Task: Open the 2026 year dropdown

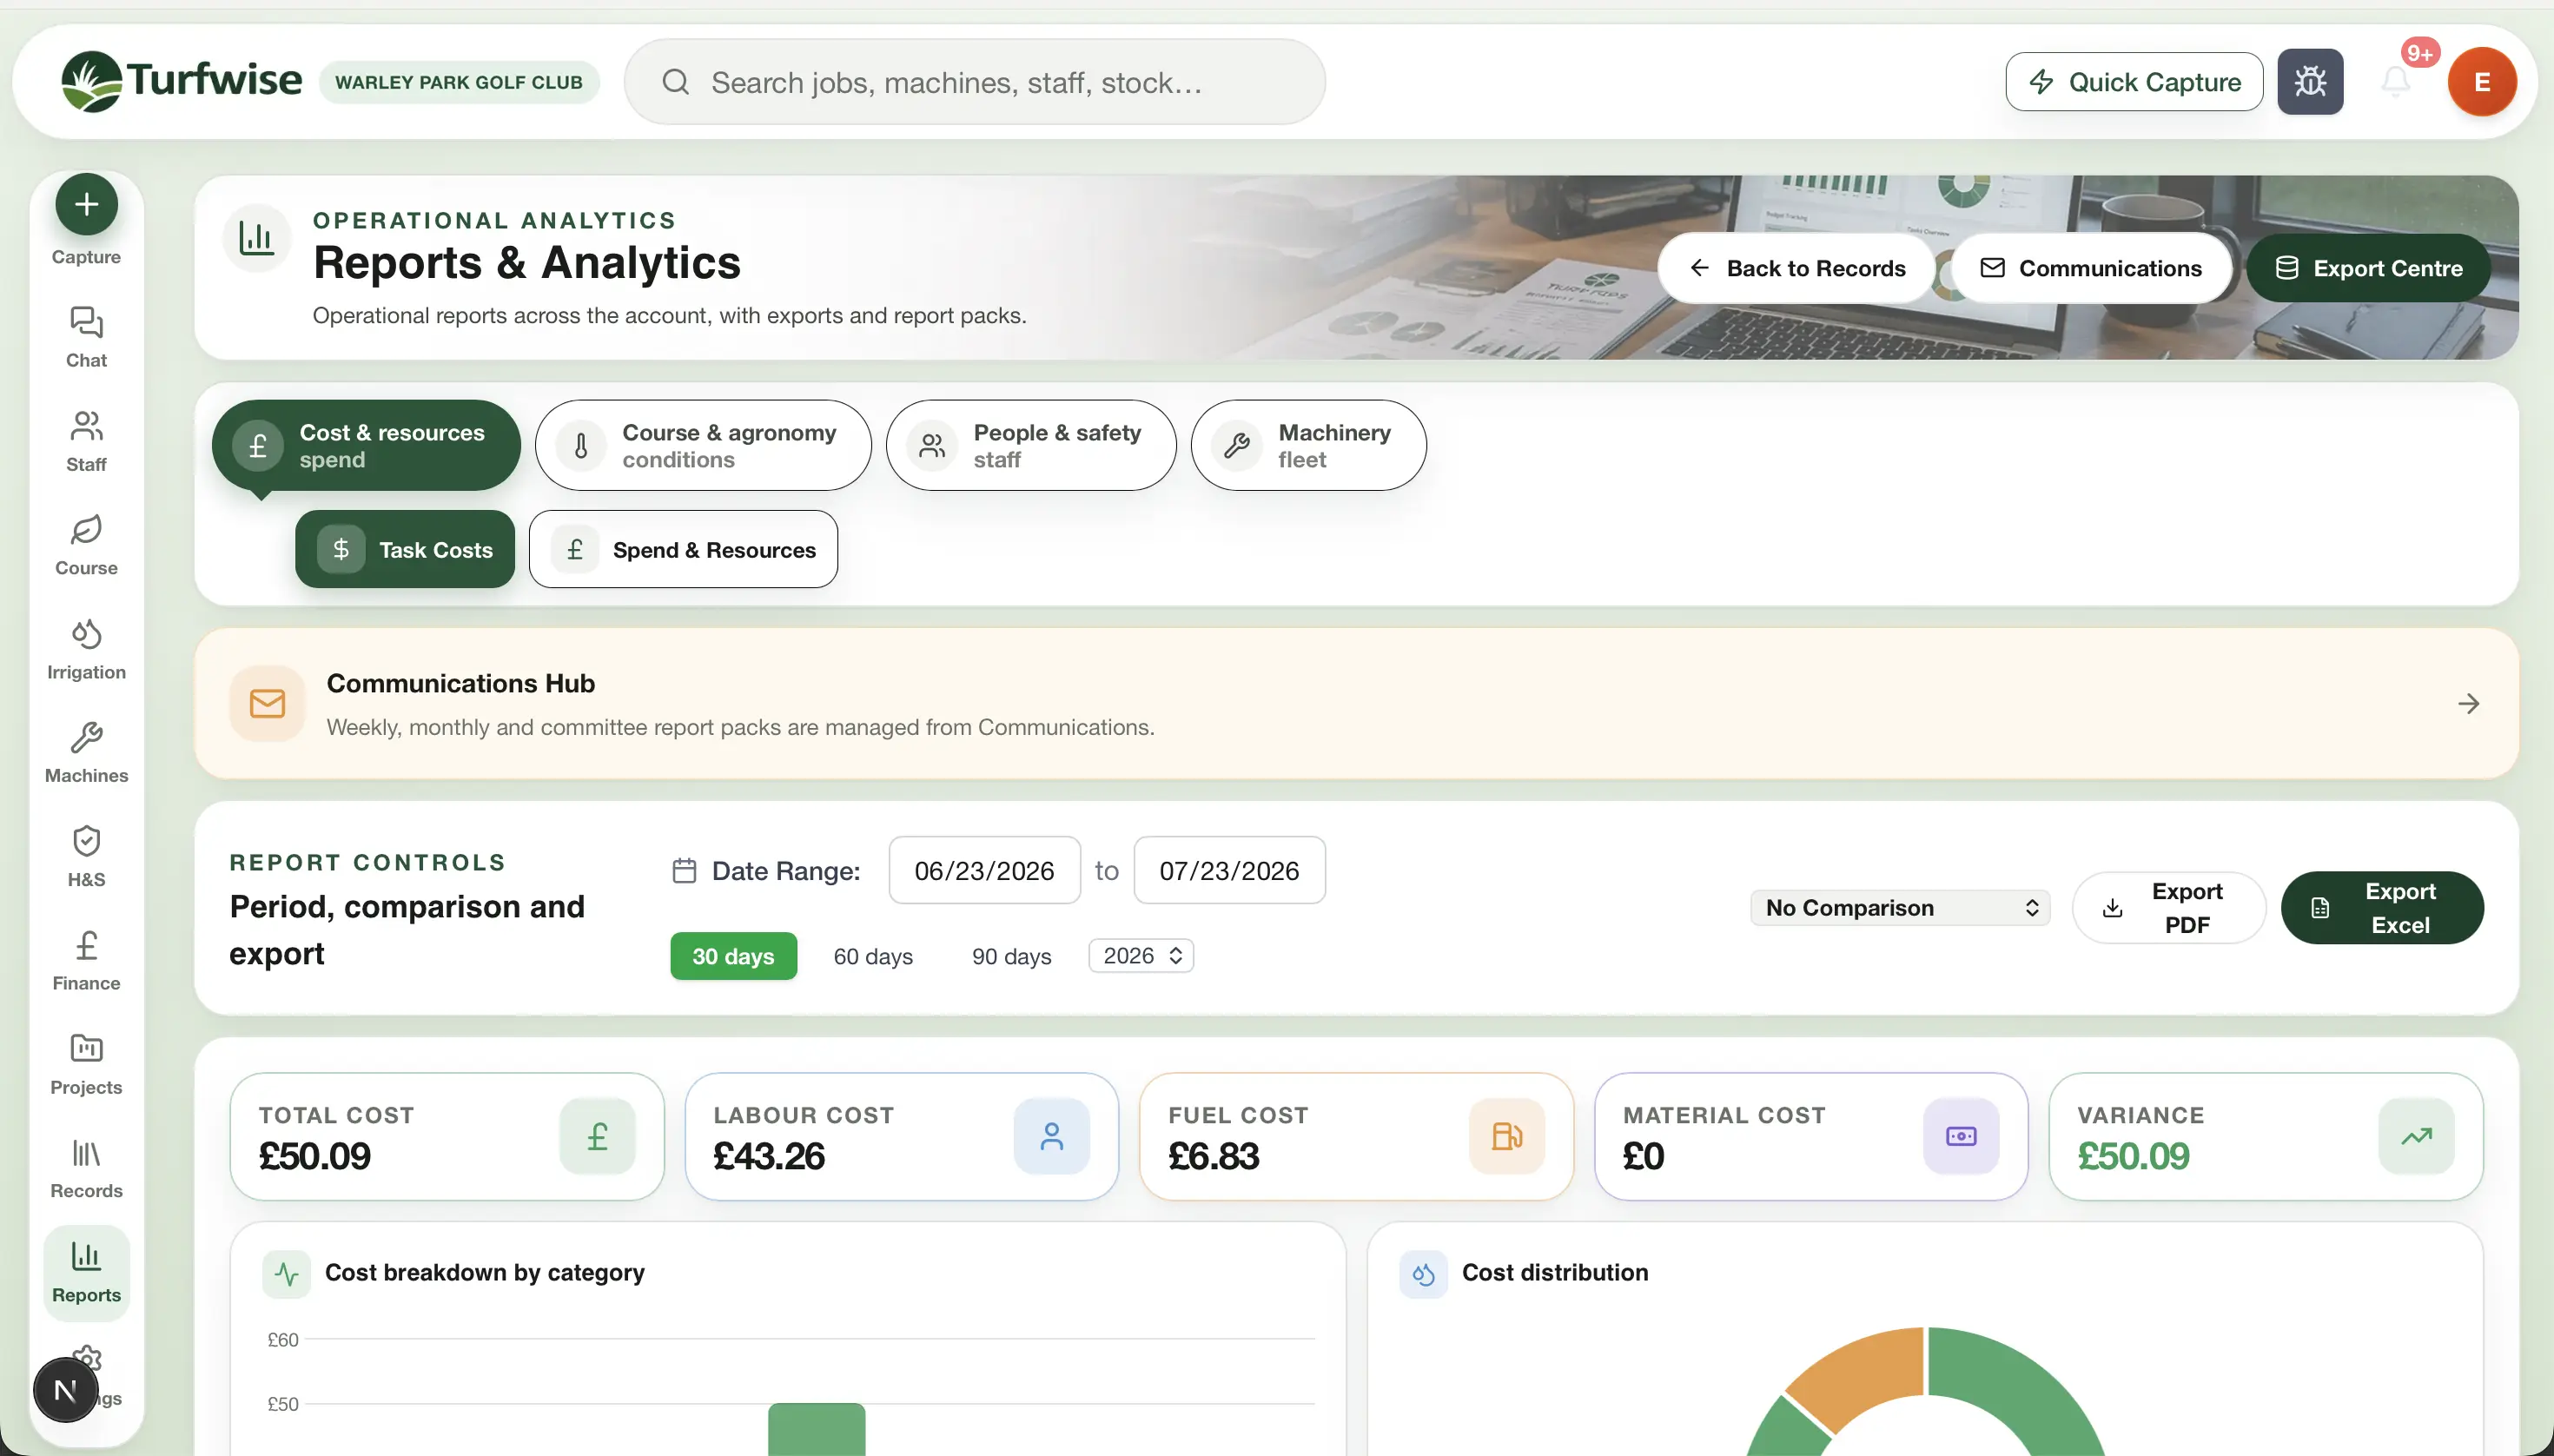Action: tap(1141, 955)
